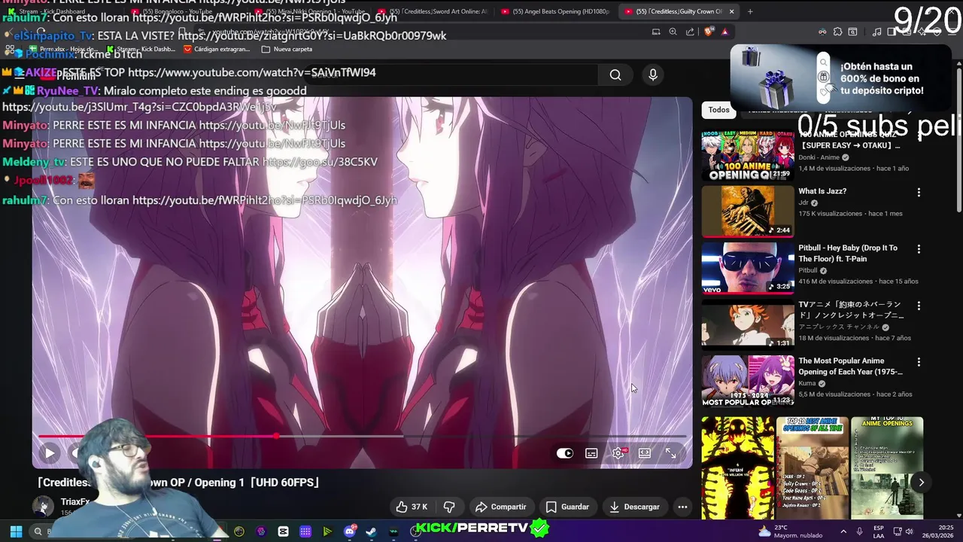Open the Windows Start menu

[x=16, y=531]
